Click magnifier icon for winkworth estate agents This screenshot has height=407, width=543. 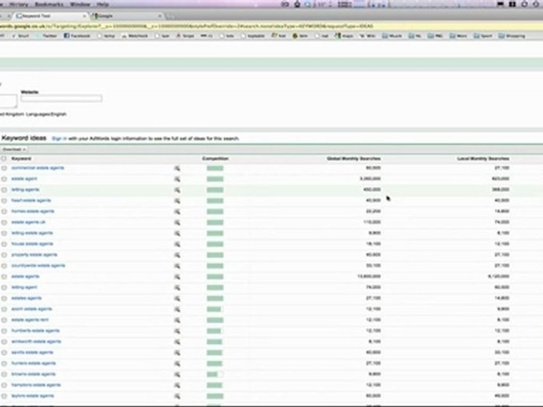(x=177, y=342)
